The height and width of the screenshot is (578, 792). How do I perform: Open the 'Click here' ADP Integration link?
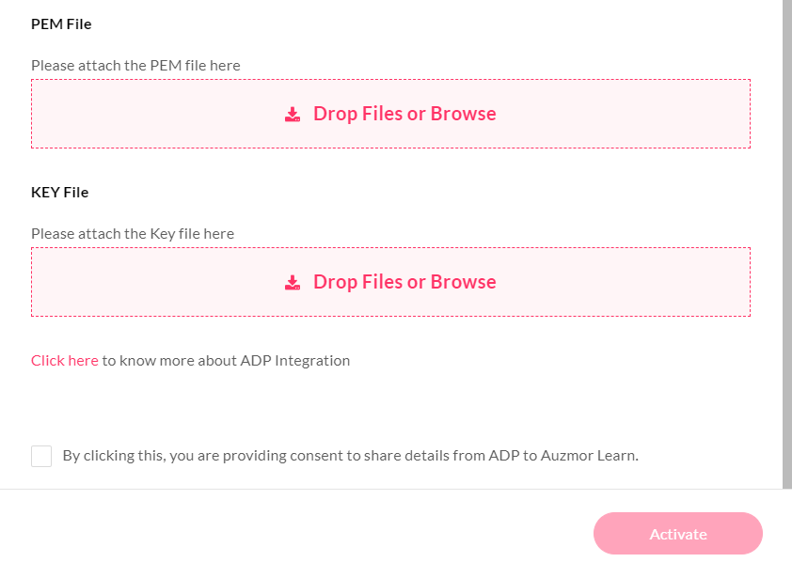[65, 361]
